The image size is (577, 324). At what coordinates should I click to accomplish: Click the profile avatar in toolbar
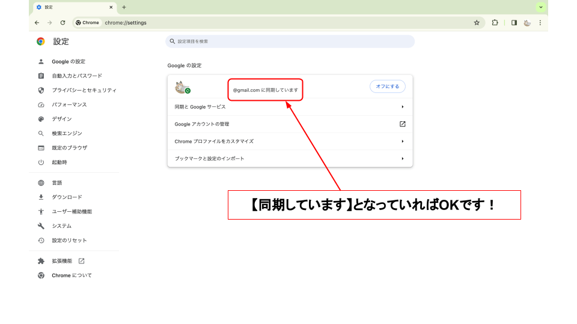point(527,23)
